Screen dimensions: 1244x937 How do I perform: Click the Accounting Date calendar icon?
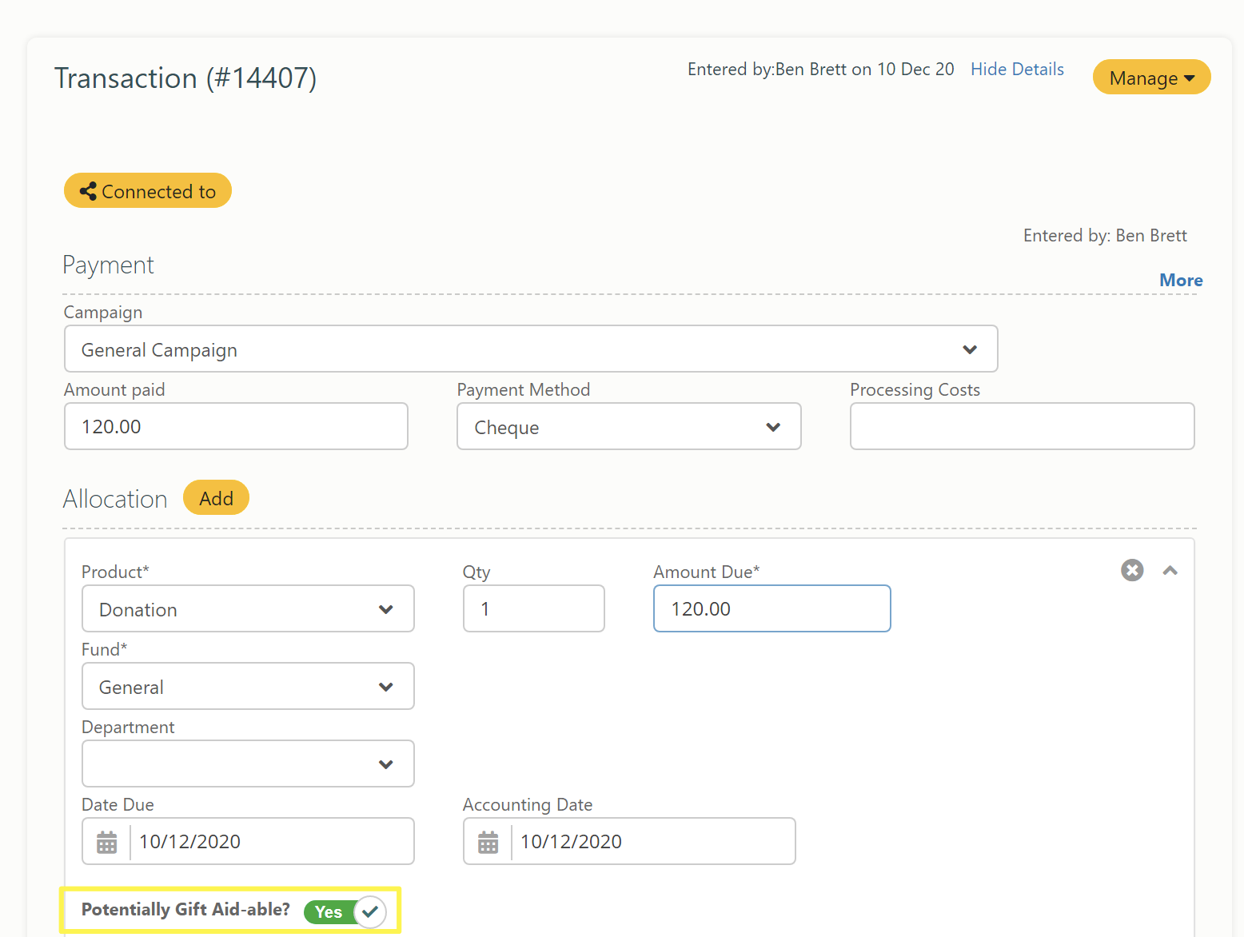click(x=488, y=841)
